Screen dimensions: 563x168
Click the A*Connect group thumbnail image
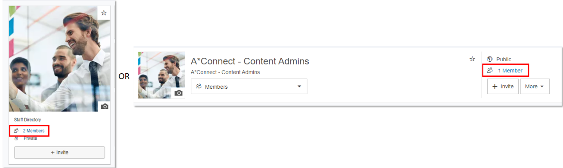(162, 75)
